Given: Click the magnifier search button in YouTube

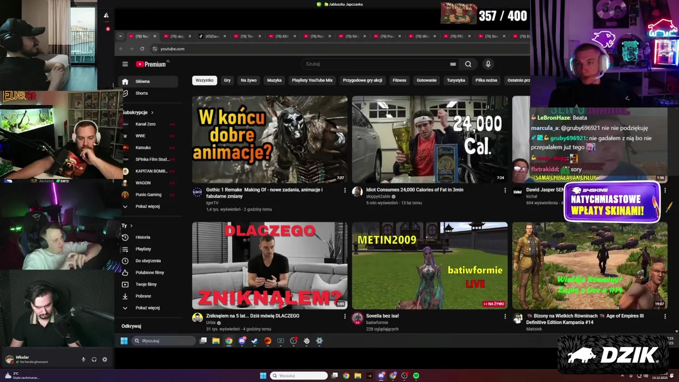Looking at the screenshot, I should coord(468,64).
